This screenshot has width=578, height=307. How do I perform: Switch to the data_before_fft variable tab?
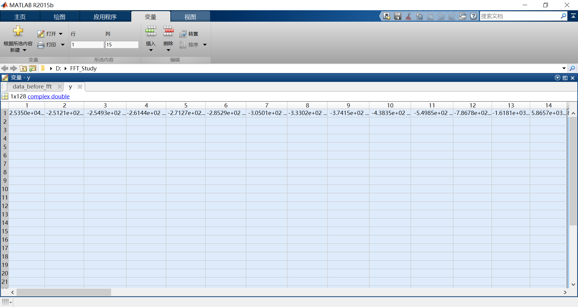pos(32,86)
